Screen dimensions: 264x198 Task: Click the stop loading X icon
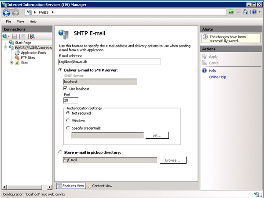238,12
